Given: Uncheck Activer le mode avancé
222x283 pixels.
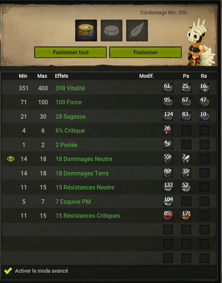Looking at the screenshot, I should (x=8, y=271).
